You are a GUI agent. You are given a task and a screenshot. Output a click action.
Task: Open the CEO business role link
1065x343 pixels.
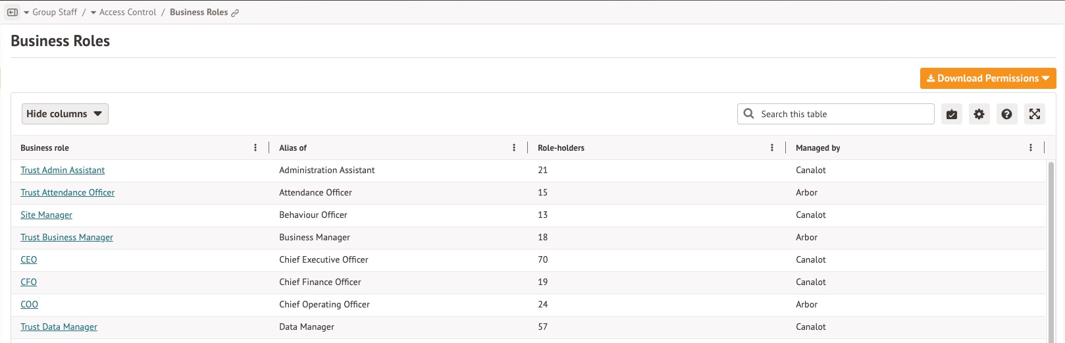(29, 260)
